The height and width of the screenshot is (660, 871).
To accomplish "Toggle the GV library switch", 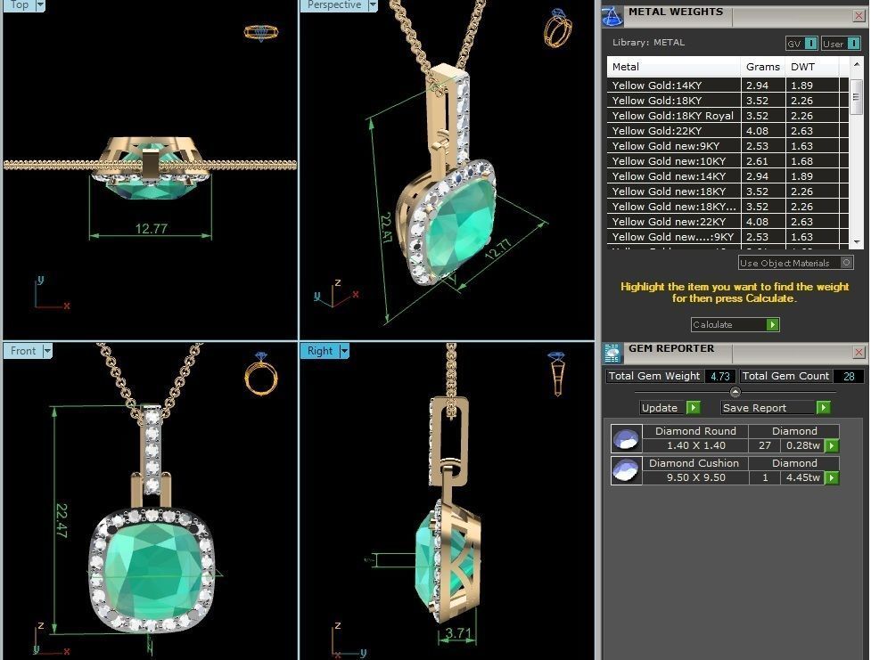I will [x=801, y=44].
